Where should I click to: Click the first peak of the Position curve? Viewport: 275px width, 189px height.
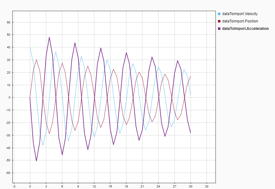(x=36, y=60)
